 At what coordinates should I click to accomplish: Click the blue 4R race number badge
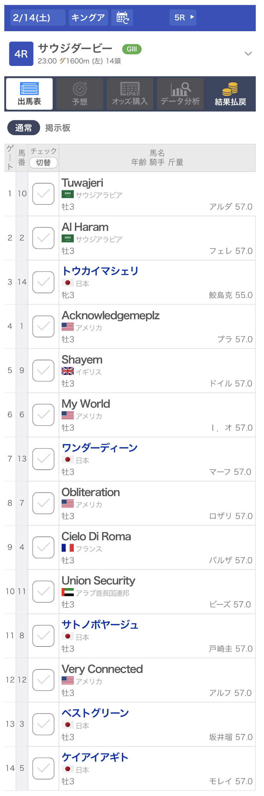pos(21,54)
